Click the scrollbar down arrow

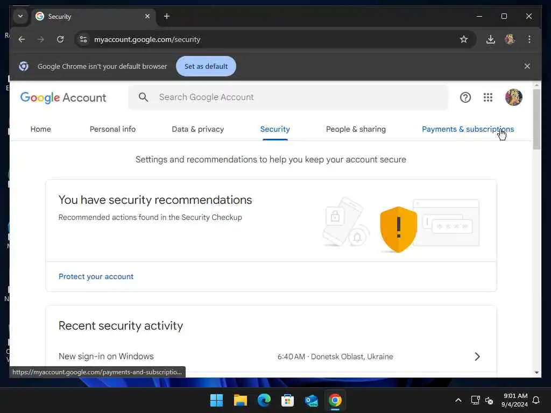536,373
